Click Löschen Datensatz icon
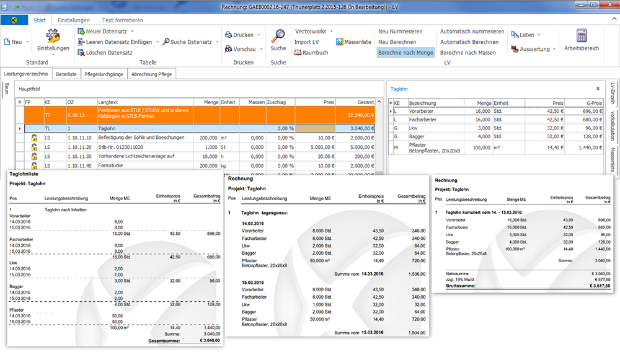This screenshot has height=352, width=620. (x=82, y=53)
